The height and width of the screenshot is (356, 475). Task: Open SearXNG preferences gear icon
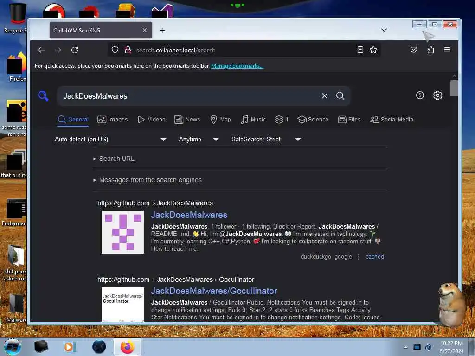pyautogui.click(x=437, y=95)
